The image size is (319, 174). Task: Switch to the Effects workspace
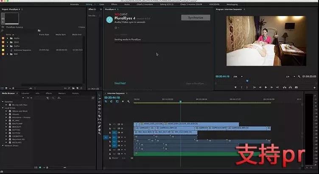(114, 5)
